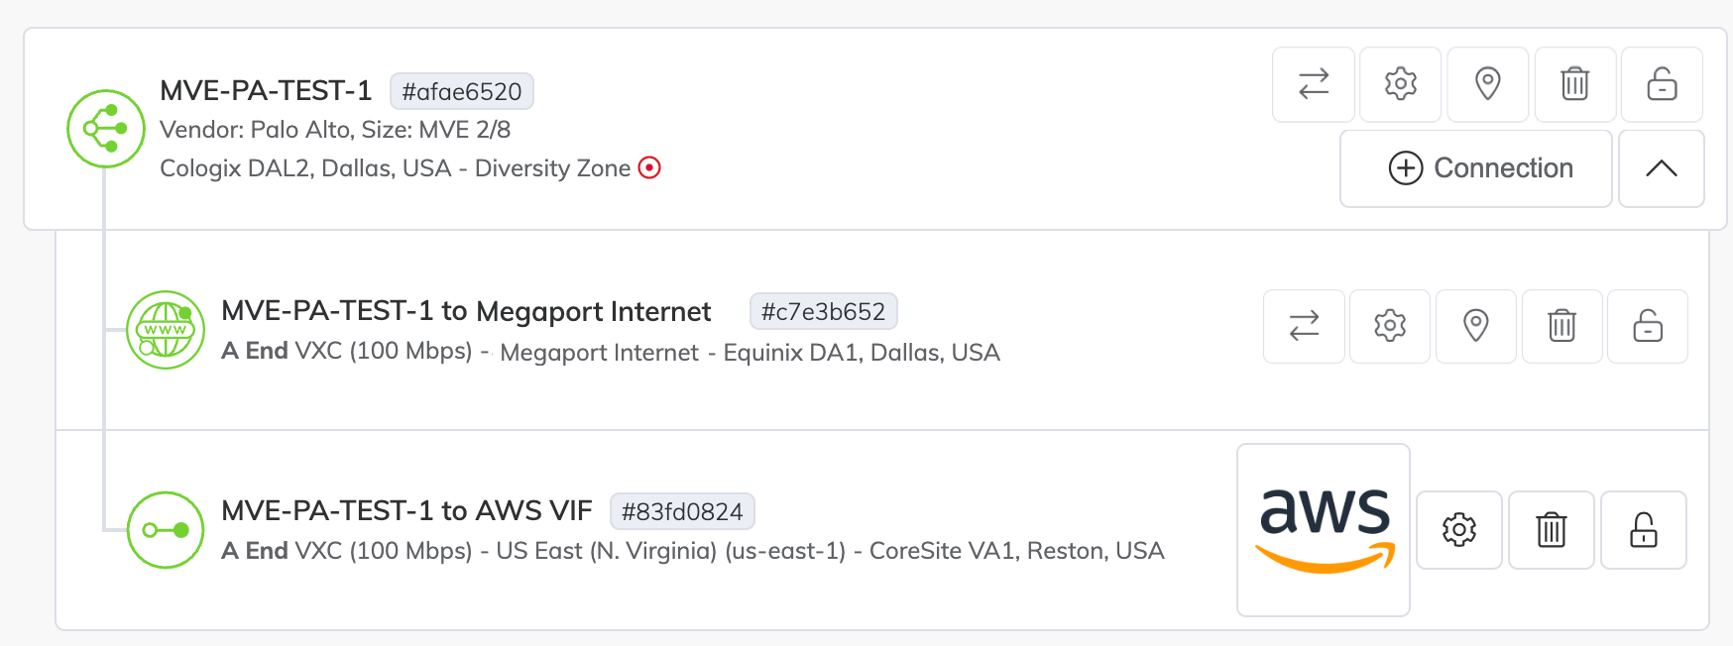Open settings gear for Megaport Internet connection

pyautogui.click(x=1390, y=326)
